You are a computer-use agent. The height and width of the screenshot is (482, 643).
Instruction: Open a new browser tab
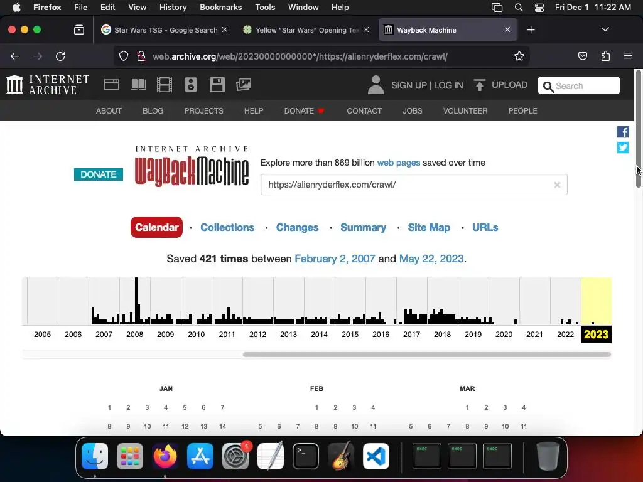[x=531, y=30]
